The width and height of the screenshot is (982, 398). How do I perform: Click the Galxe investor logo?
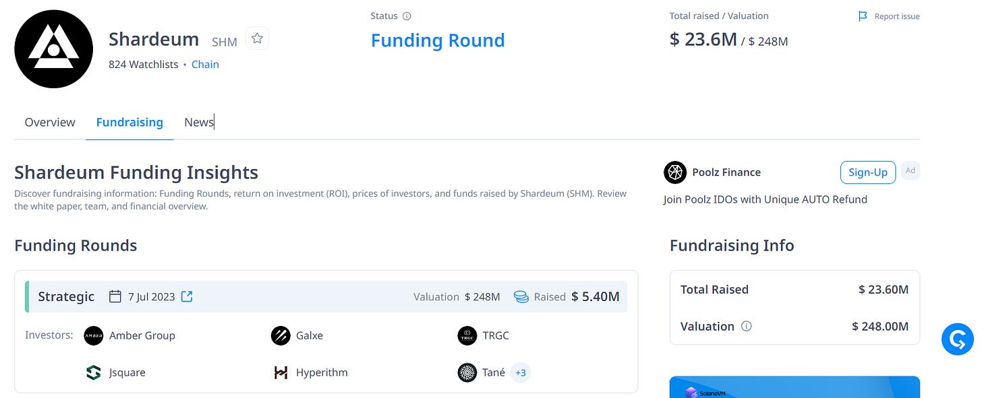281,335
